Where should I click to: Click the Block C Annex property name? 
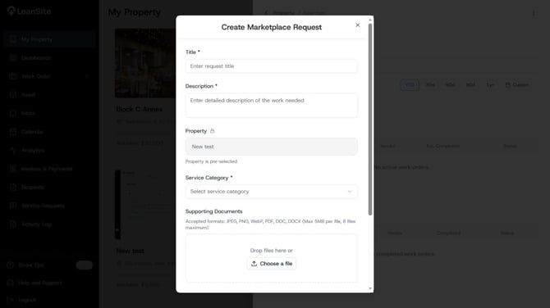click(x=140, y=109)
